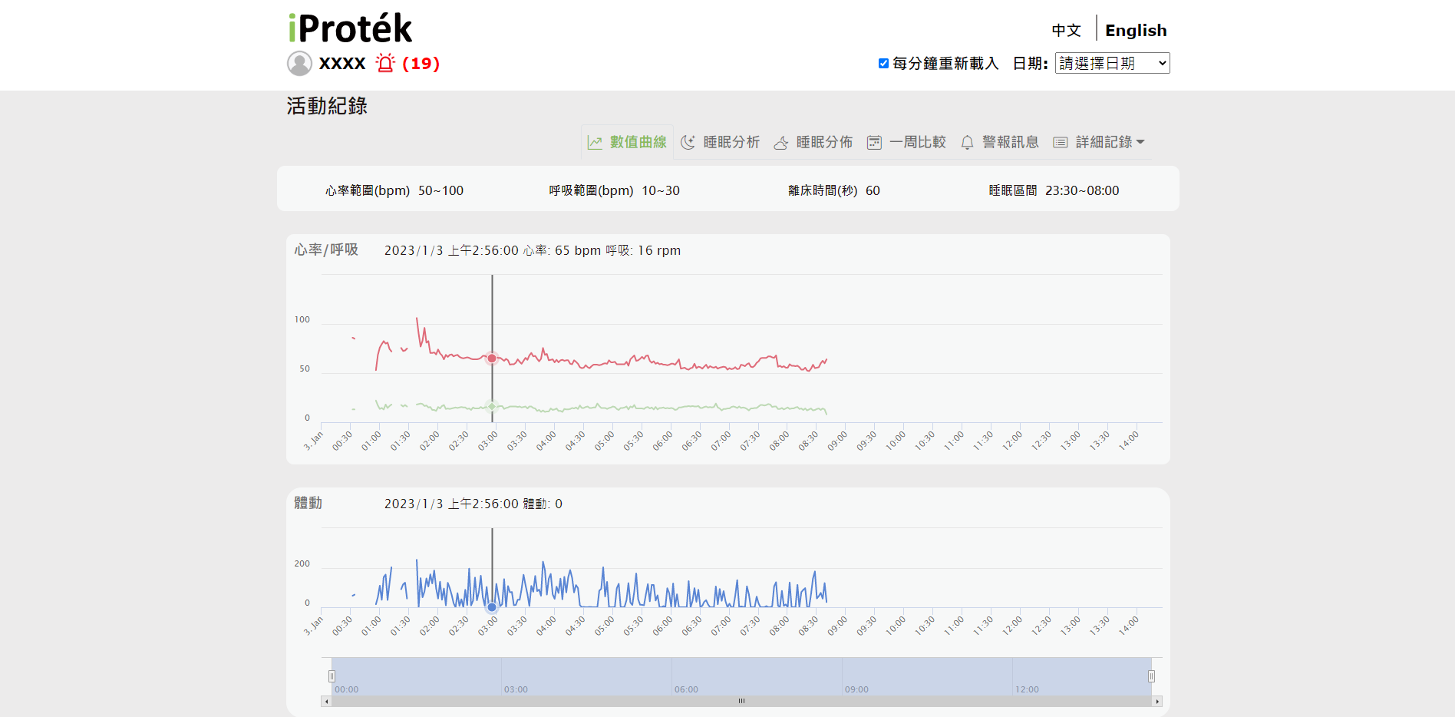This screenshot has width=1455, height=717.
Task: Click the 一周比較 calendar icon
Action: [x=874, y=143]
